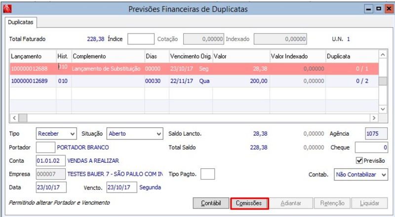Click the Tipo Pagto. input field
This screenshot has height=217, width=395.
[x=207, y=174]
